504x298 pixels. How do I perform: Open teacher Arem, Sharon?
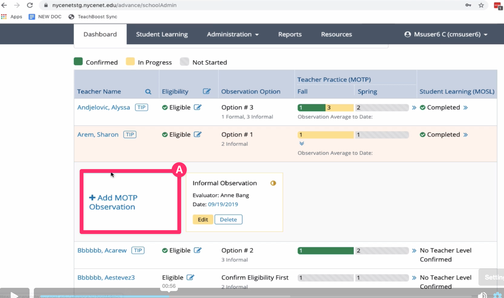(x=98, y=135)
